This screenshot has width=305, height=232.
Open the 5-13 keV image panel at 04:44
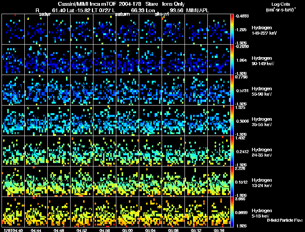(x=36, y=212)
